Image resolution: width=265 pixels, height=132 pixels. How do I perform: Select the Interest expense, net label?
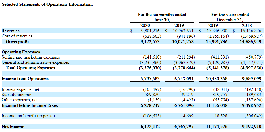click(20, 89)
